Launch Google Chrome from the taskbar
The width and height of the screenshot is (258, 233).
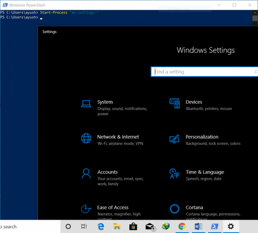point(182,227)
